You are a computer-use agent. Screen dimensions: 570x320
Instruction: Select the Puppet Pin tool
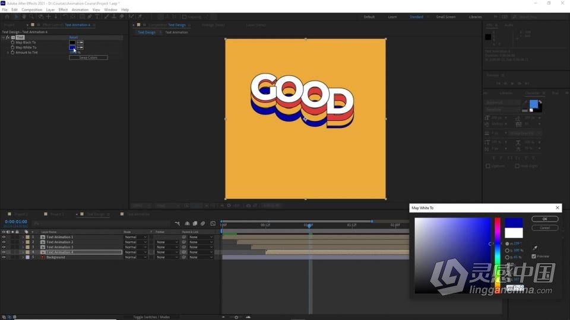tap(140, 17)
